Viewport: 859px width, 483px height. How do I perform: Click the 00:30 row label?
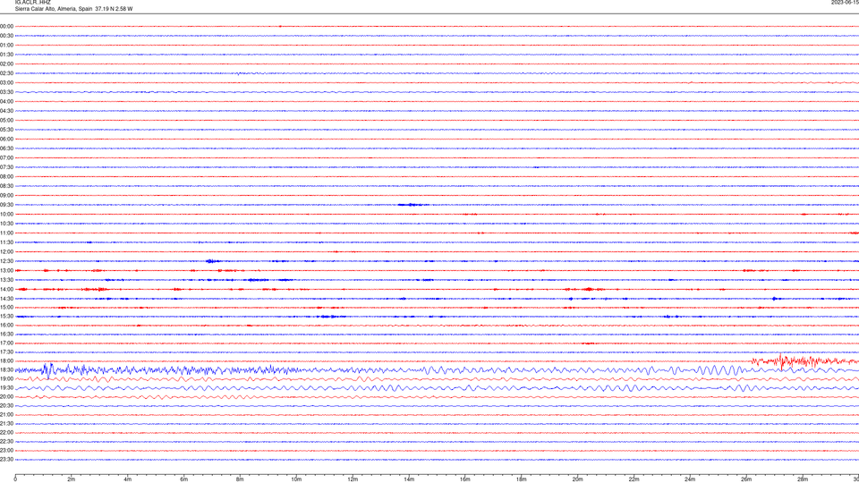click(6, 36)
